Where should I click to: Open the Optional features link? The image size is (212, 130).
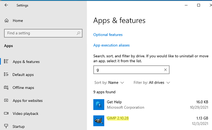[x=108, y=35]
